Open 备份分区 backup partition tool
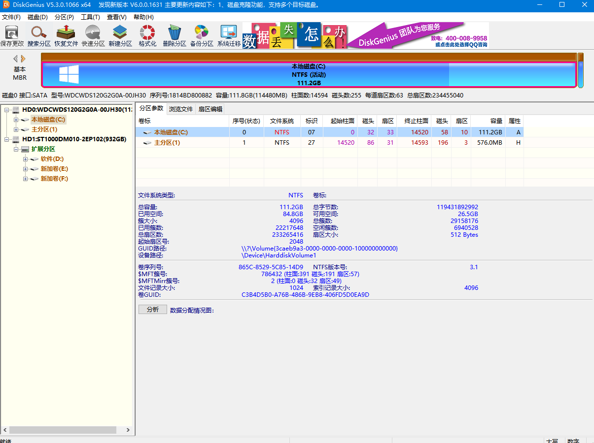The width and height of the screenshot is (594, 443). coord(202,35)
